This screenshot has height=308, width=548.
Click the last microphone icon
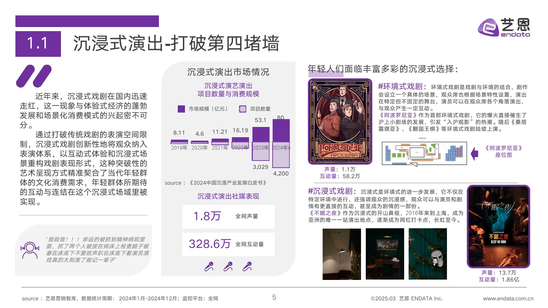tap(247, 266)
